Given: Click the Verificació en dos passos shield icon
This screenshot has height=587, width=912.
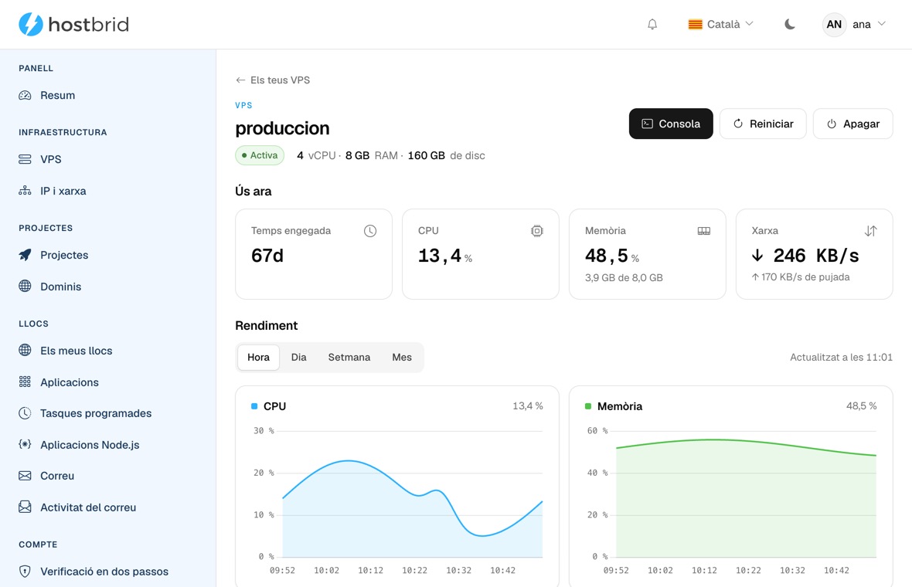Looking at the screenshot, I should coord(25,572).
